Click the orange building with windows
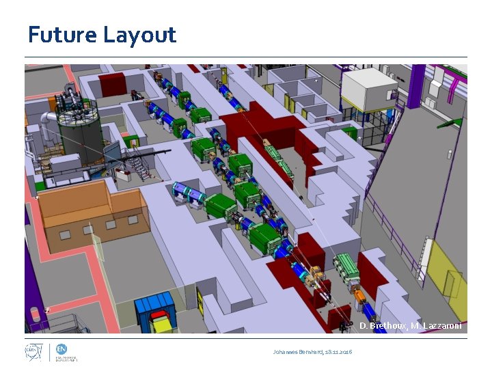Viewport: 492px width, 369px height. [x=94, y=216]
